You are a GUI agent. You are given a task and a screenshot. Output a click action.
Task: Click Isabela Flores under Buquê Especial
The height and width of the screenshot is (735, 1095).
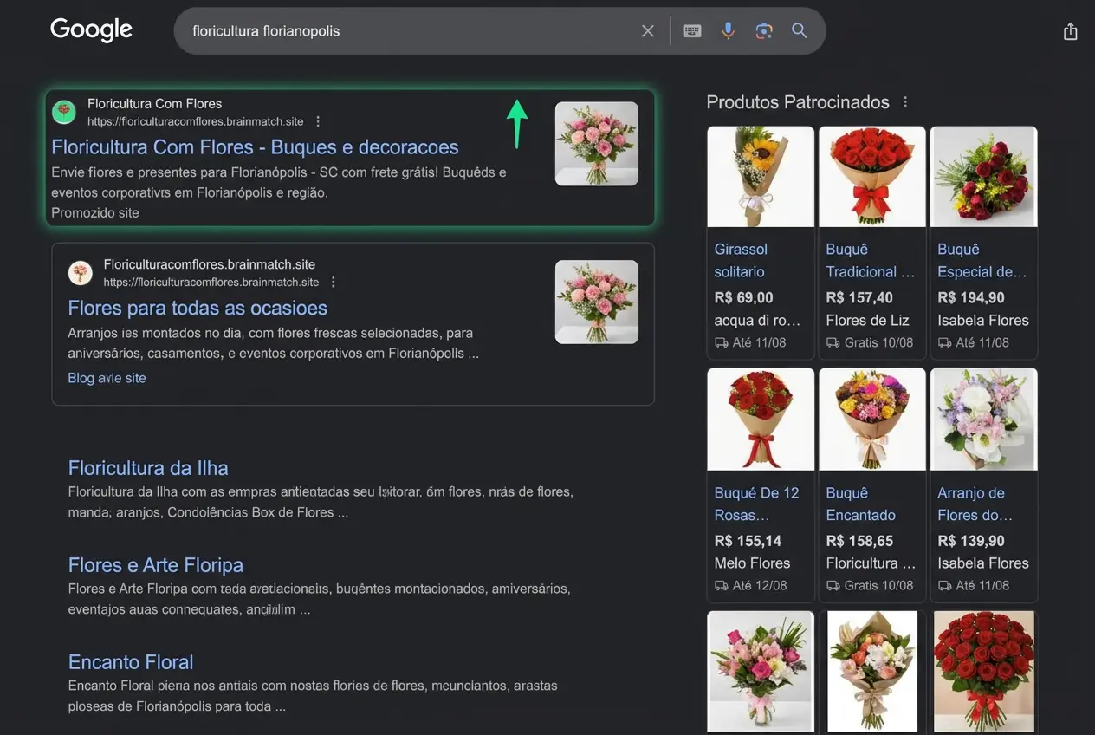[983, 320]
